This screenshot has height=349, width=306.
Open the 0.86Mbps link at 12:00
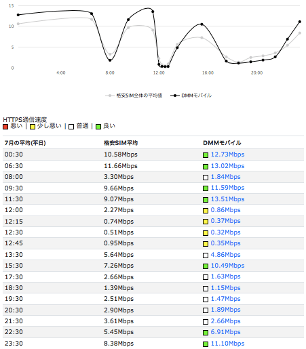(225, 210)
